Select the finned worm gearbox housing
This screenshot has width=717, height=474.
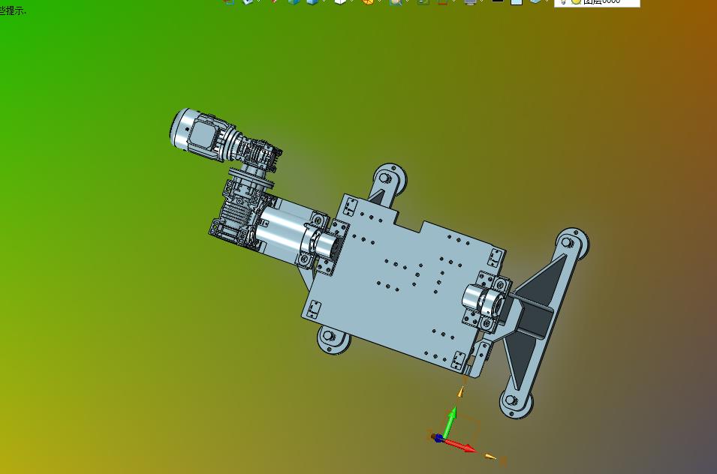point(236,214)
